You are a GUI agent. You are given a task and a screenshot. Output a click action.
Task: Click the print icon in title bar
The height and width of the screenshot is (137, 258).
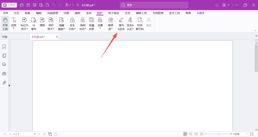[35, 5]
